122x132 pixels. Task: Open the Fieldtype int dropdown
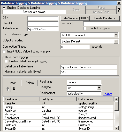[x=99, y=88]
